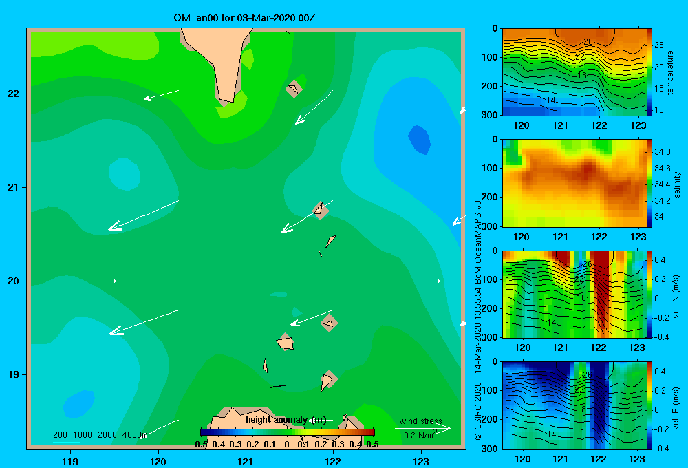Open the salinity cross-section panel
Viewport: 688px width, 468px height.
[574, 183]
